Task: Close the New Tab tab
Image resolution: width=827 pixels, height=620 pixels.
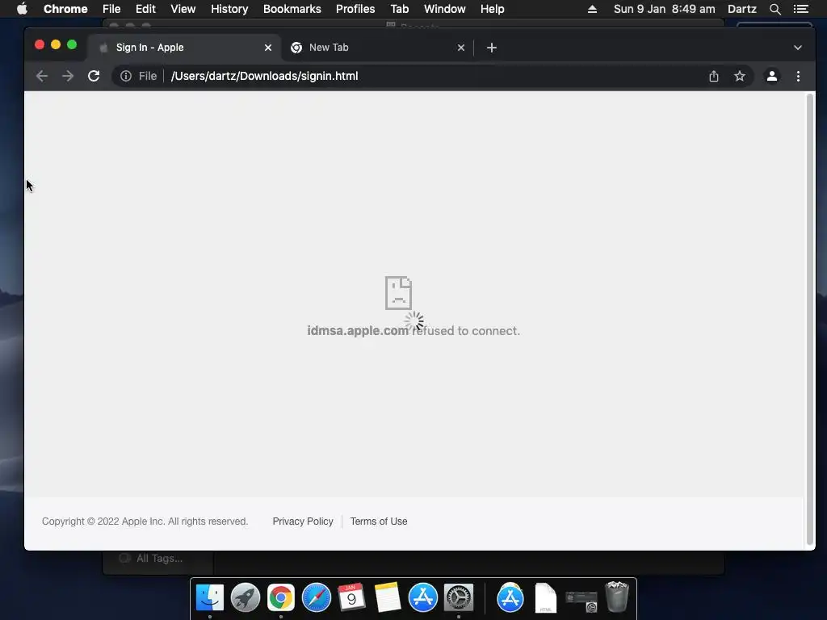Action: pyautogui.click(x=461, y=48)
